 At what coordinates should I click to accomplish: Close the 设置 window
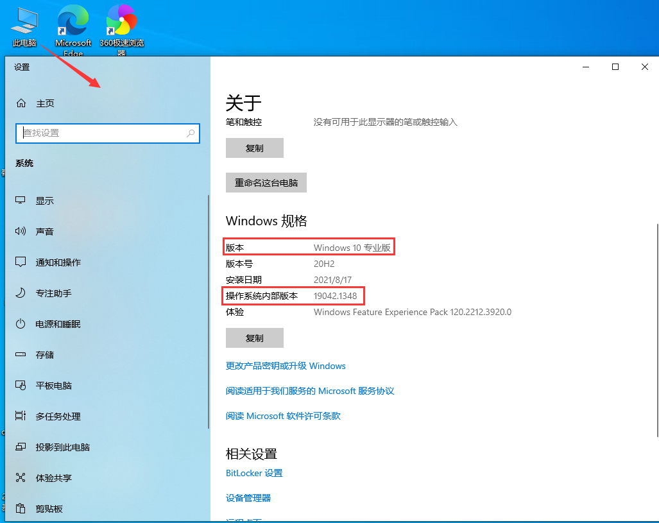coord(645,67)
